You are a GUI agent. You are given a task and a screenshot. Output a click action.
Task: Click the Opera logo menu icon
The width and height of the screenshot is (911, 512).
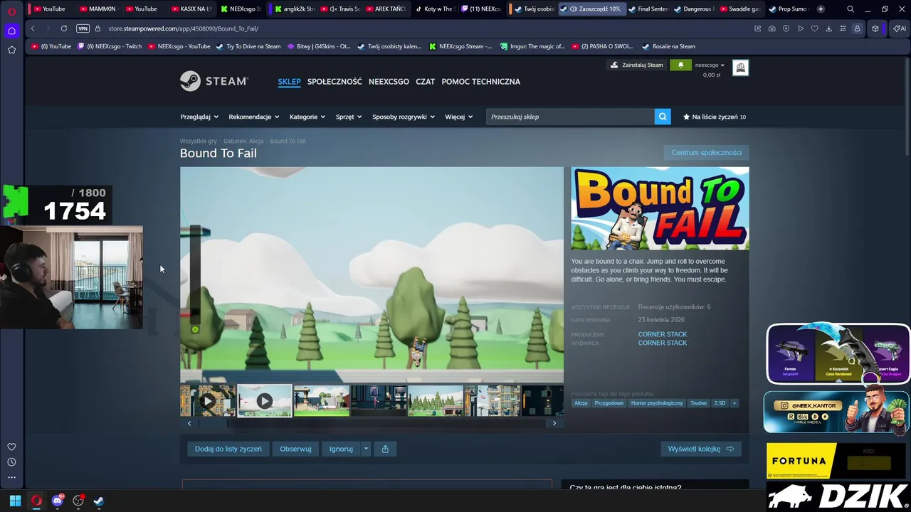coord(11,10)
